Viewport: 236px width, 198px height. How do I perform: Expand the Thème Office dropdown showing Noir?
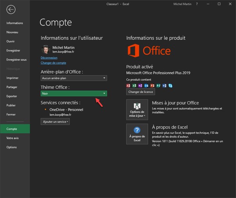(x=74, y=94)
